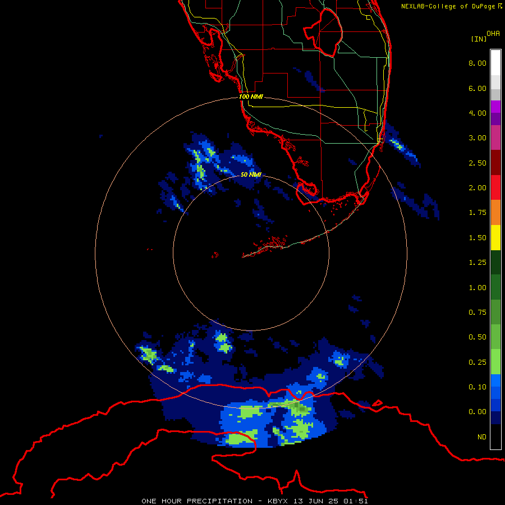The width and height of the screenshot is (505, 505).
Task: Click the 01:51 timestamp
Action: click(x=356, y=501)
